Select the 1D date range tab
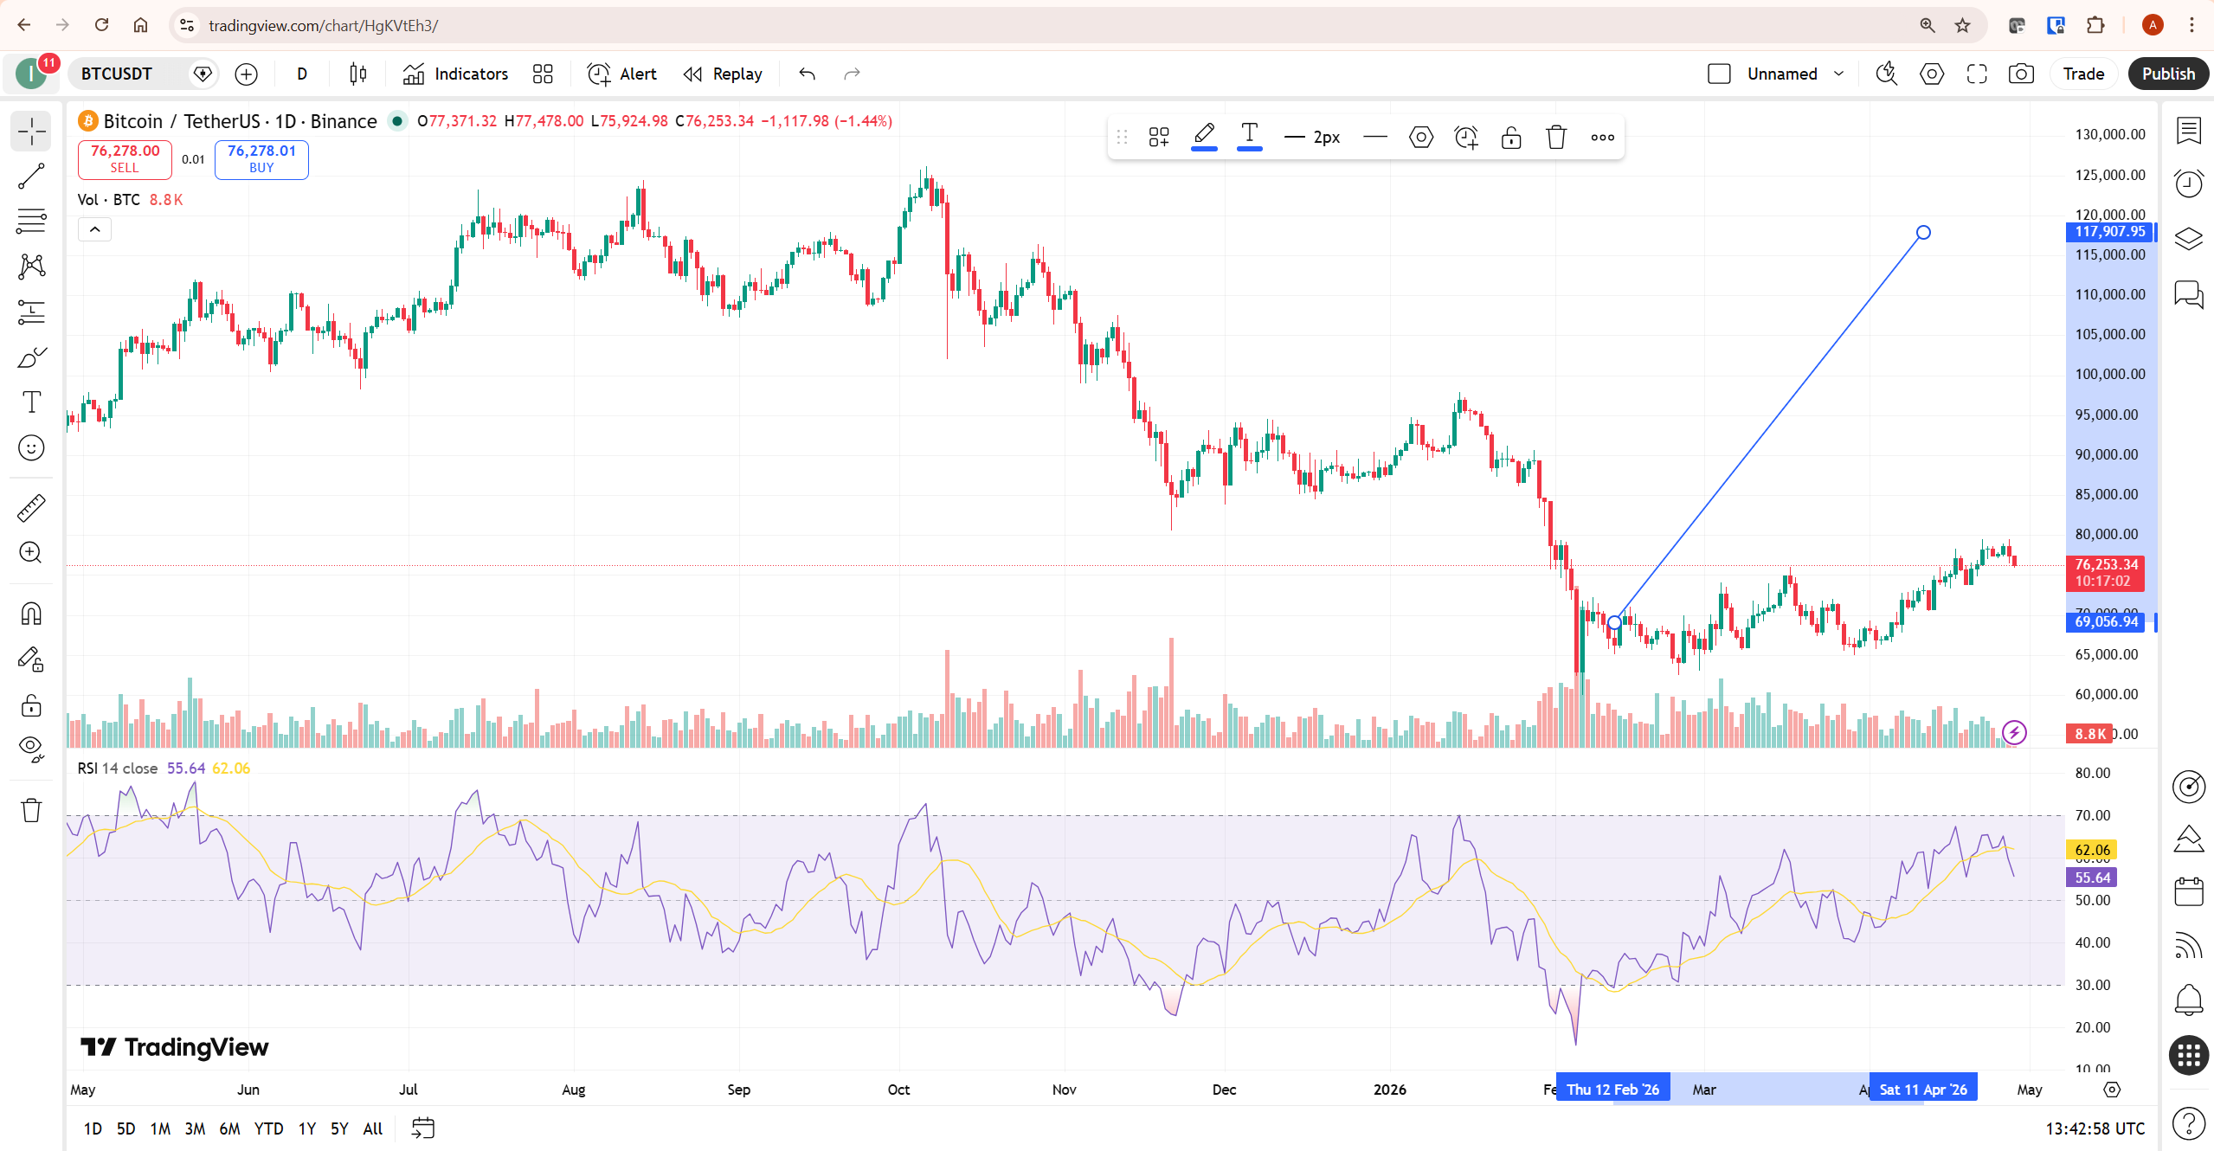2214x1151 pixels. pyautogui.click(x=93, y=1128)
